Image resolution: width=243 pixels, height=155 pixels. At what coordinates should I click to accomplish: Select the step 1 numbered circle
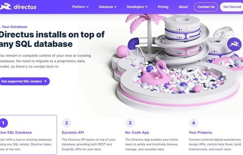(4, 123)
